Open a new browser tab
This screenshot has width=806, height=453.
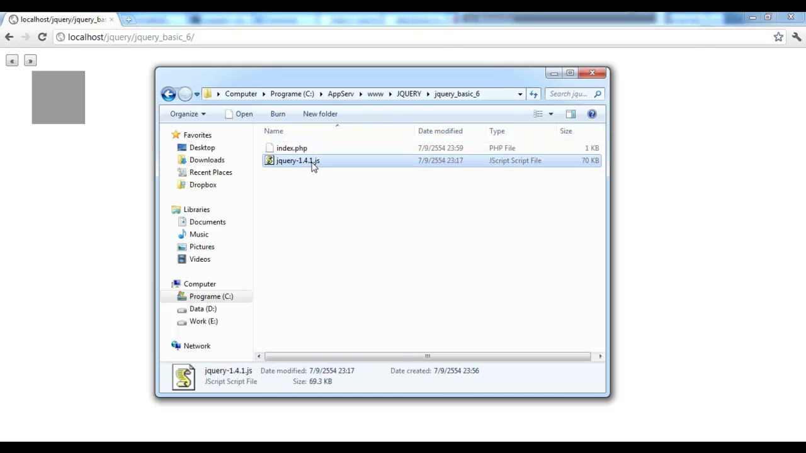pyautogui.click(x=128, y=20)
